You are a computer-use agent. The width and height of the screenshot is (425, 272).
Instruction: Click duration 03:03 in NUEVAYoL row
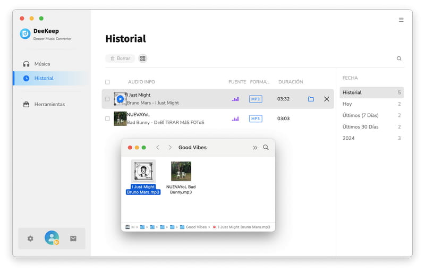coord(283,118)
